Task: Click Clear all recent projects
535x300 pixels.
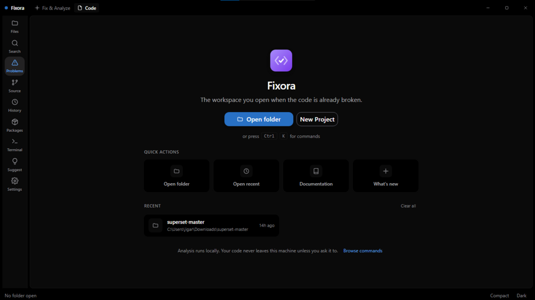Action: click(x=408, y=206)
